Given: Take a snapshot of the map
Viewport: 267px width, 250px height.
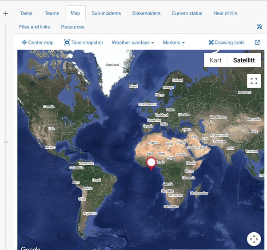Looking at the screenshot, I should pos(84,43).
